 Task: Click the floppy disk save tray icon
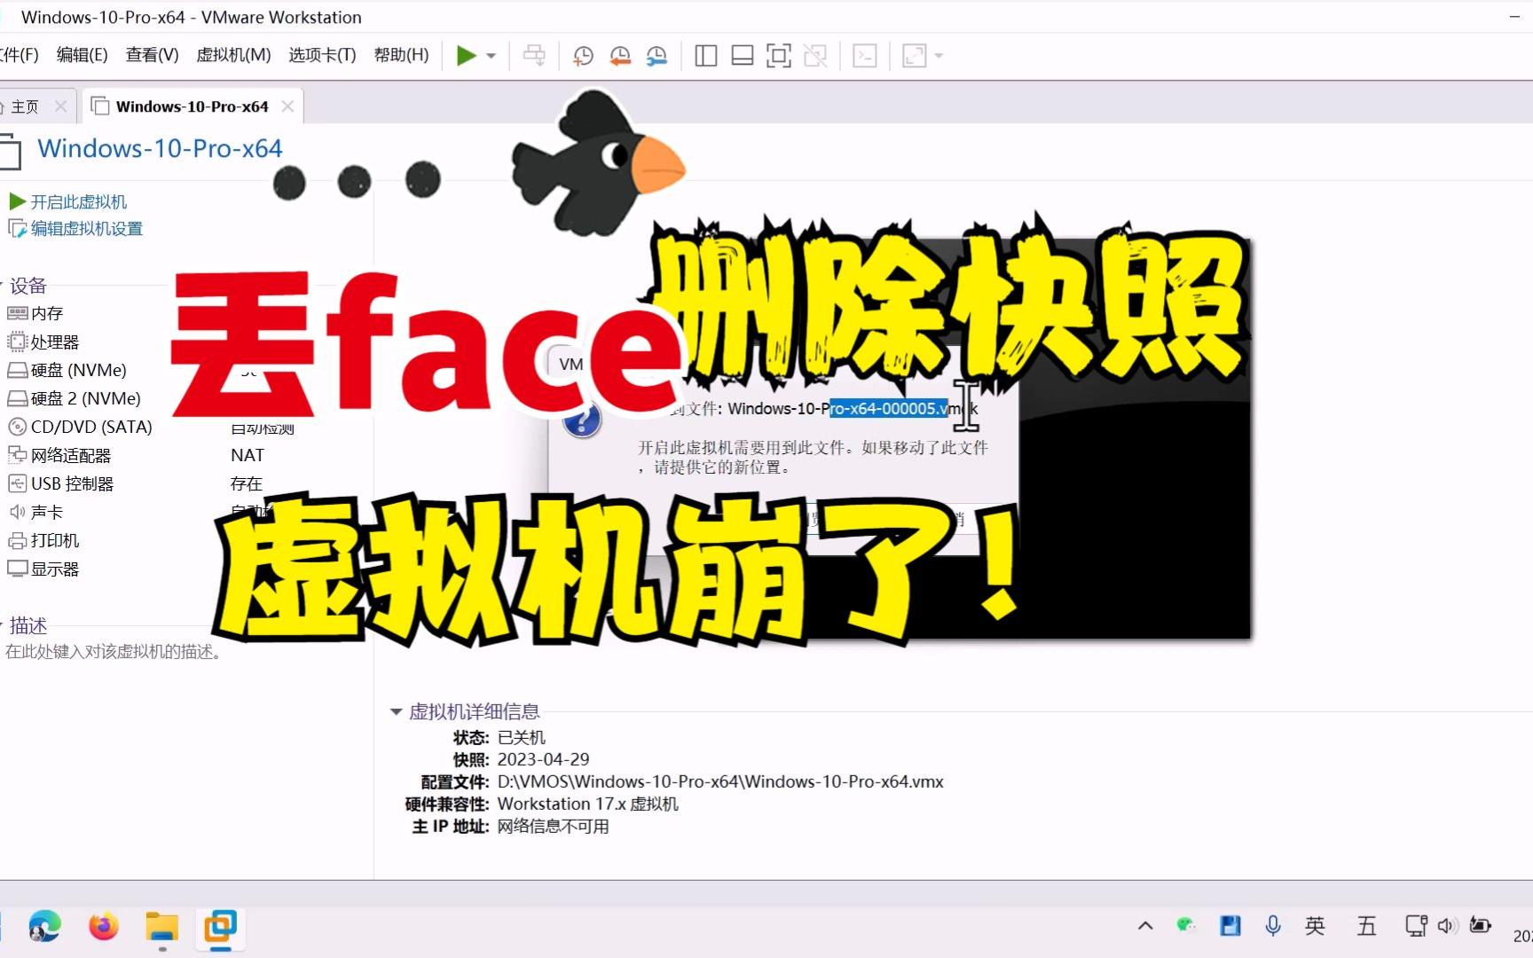1230,926
